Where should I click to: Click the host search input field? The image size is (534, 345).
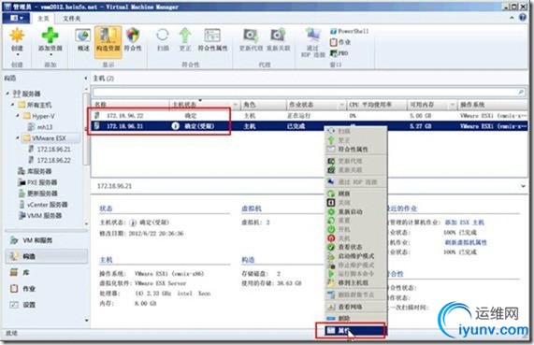[x=305, y=92]
